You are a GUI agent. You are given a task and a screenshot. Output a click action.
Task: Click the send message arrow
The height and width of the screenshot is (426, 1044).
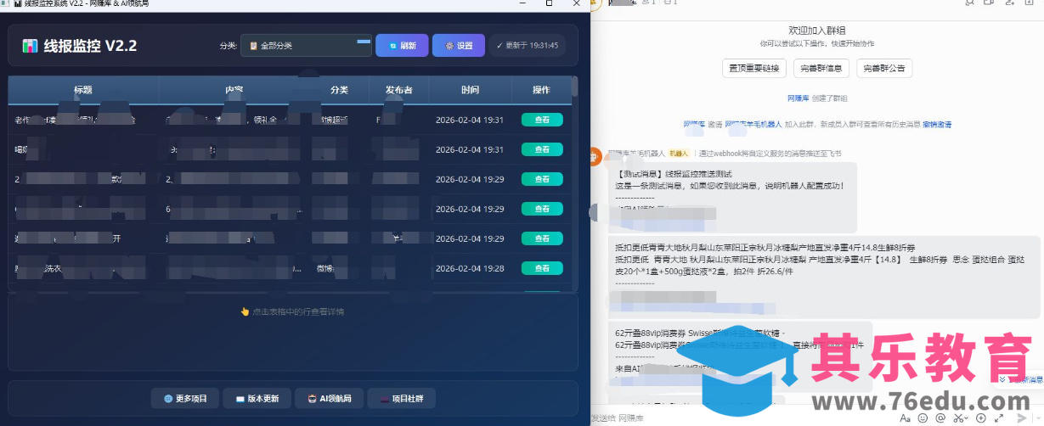[1022, 418]
